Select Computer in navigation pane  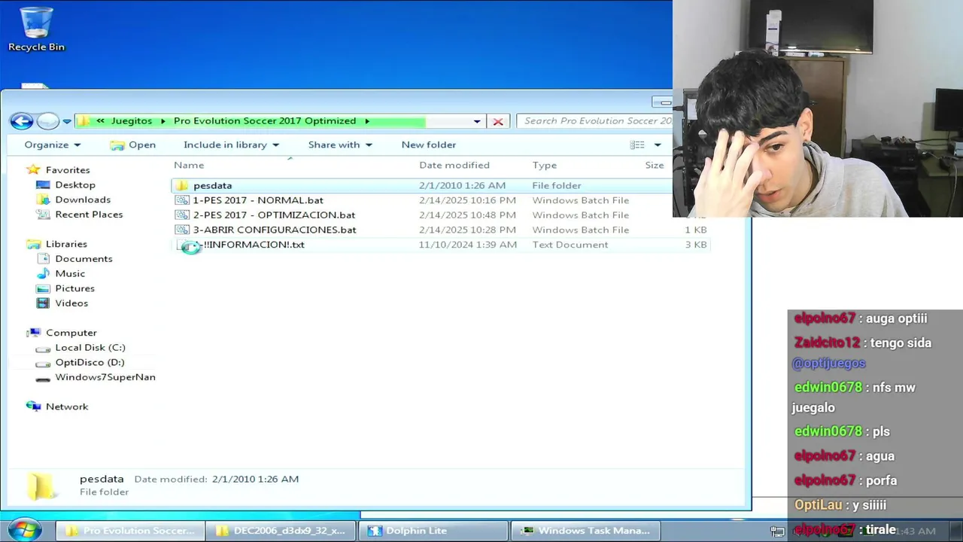coord(71,333)
